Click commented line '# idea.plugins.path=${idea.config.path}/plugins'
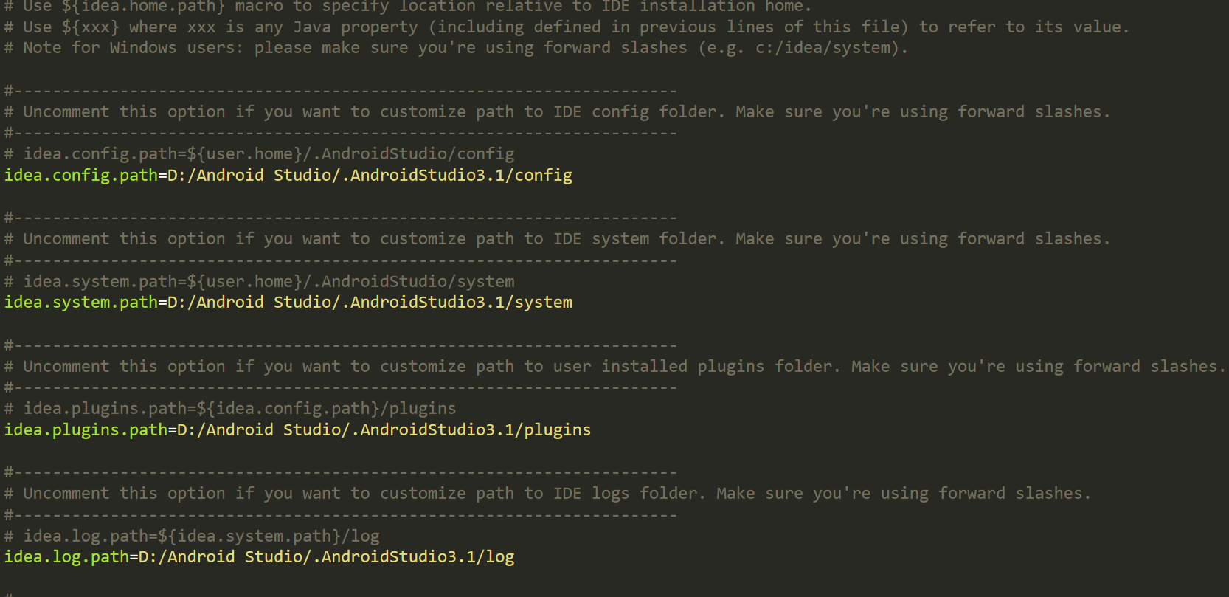This screenshot has width=1229, height=597. (x=230, y=409)
